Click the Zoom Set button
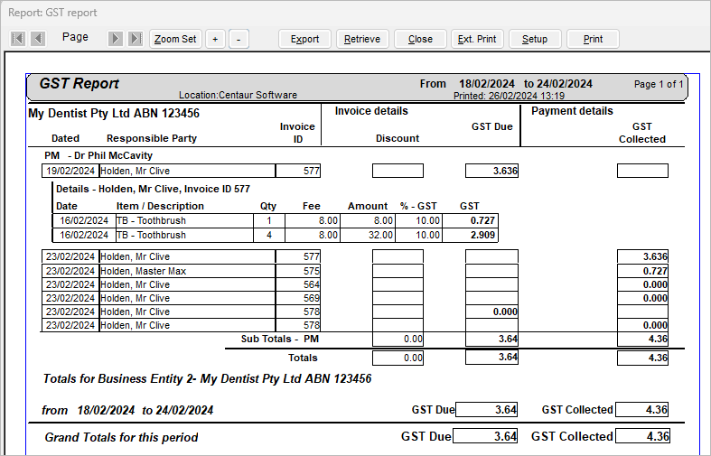This screenshot has width=711, height=456. [175, 39]
